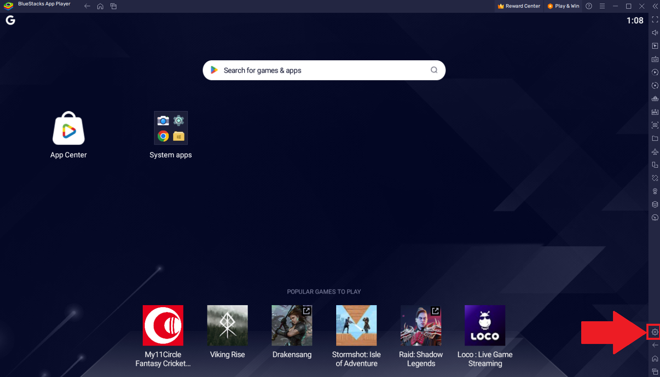This screenshot has width=660, height=377.
Task: Click the volume speaker icon in sidebar
Action: point(655,33)
